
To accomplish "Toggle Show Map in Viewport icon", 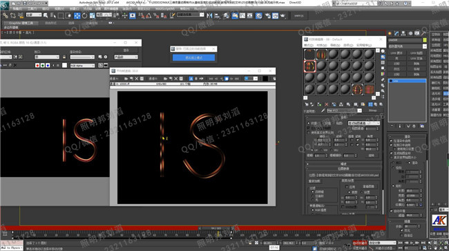I will coord(363,104).
